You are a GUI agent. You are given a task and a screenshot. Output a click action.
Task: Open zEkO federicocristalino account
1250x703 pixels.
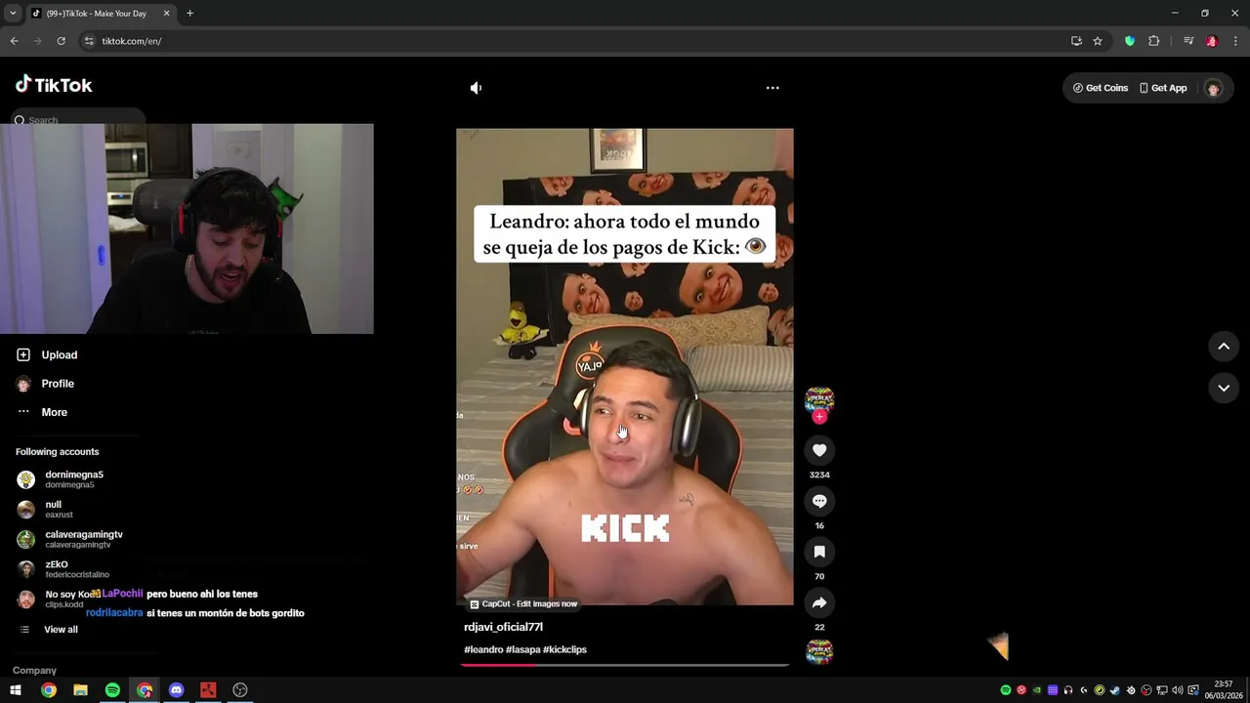(62, 569)
